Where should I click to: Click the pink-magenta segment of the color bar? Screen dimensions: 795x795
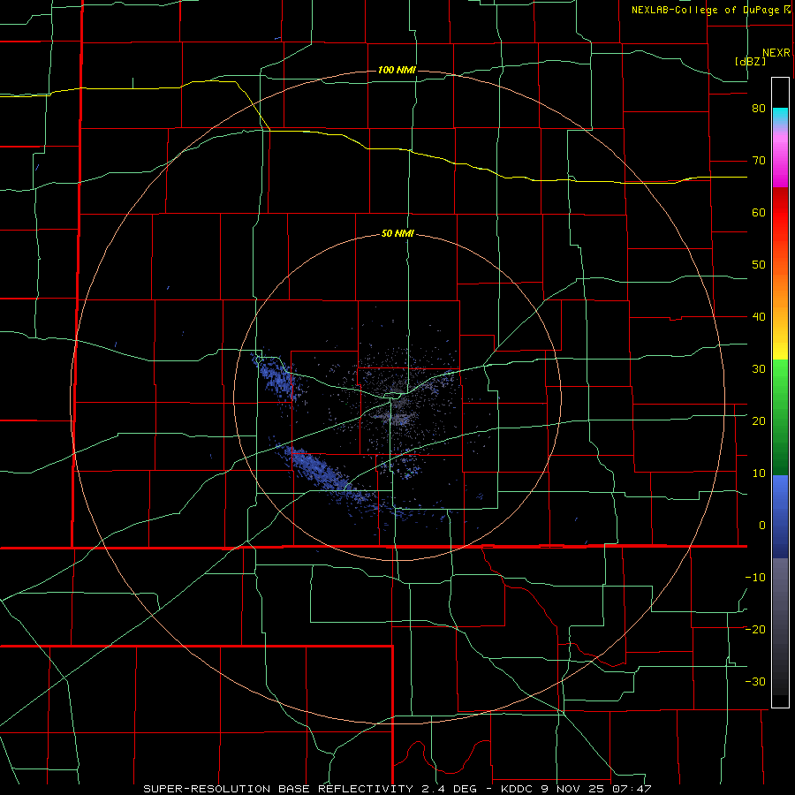pos(780,157)
